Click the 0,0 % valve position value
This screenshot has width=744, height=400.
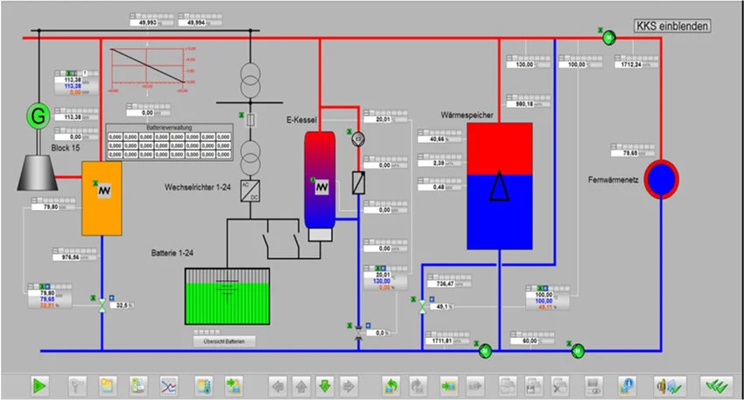[x=378, y=333]
